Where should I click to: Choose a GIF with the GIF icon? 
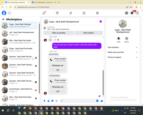tap(57, 101)
